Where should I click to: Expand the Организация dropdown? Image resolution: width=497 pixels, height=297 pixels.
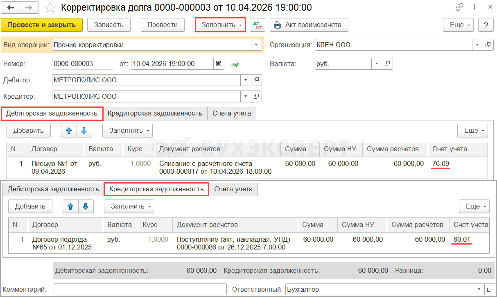478,45
